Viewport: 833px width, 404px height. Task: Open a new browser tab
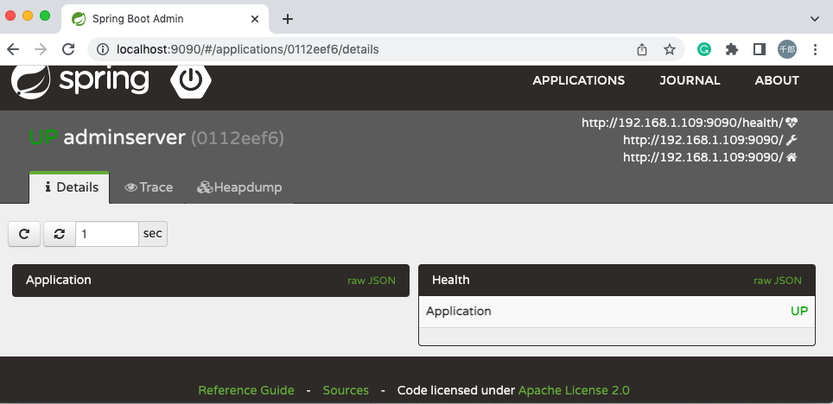[x=288, y=19]
